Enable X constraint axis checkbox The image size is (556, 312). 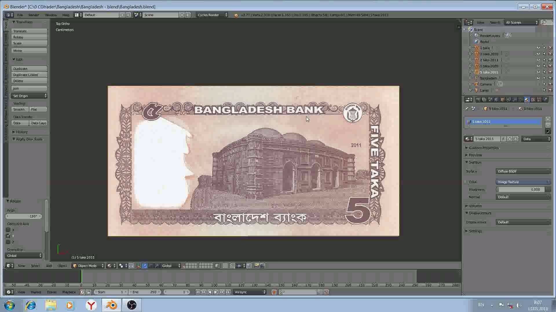tap(8, 230)
